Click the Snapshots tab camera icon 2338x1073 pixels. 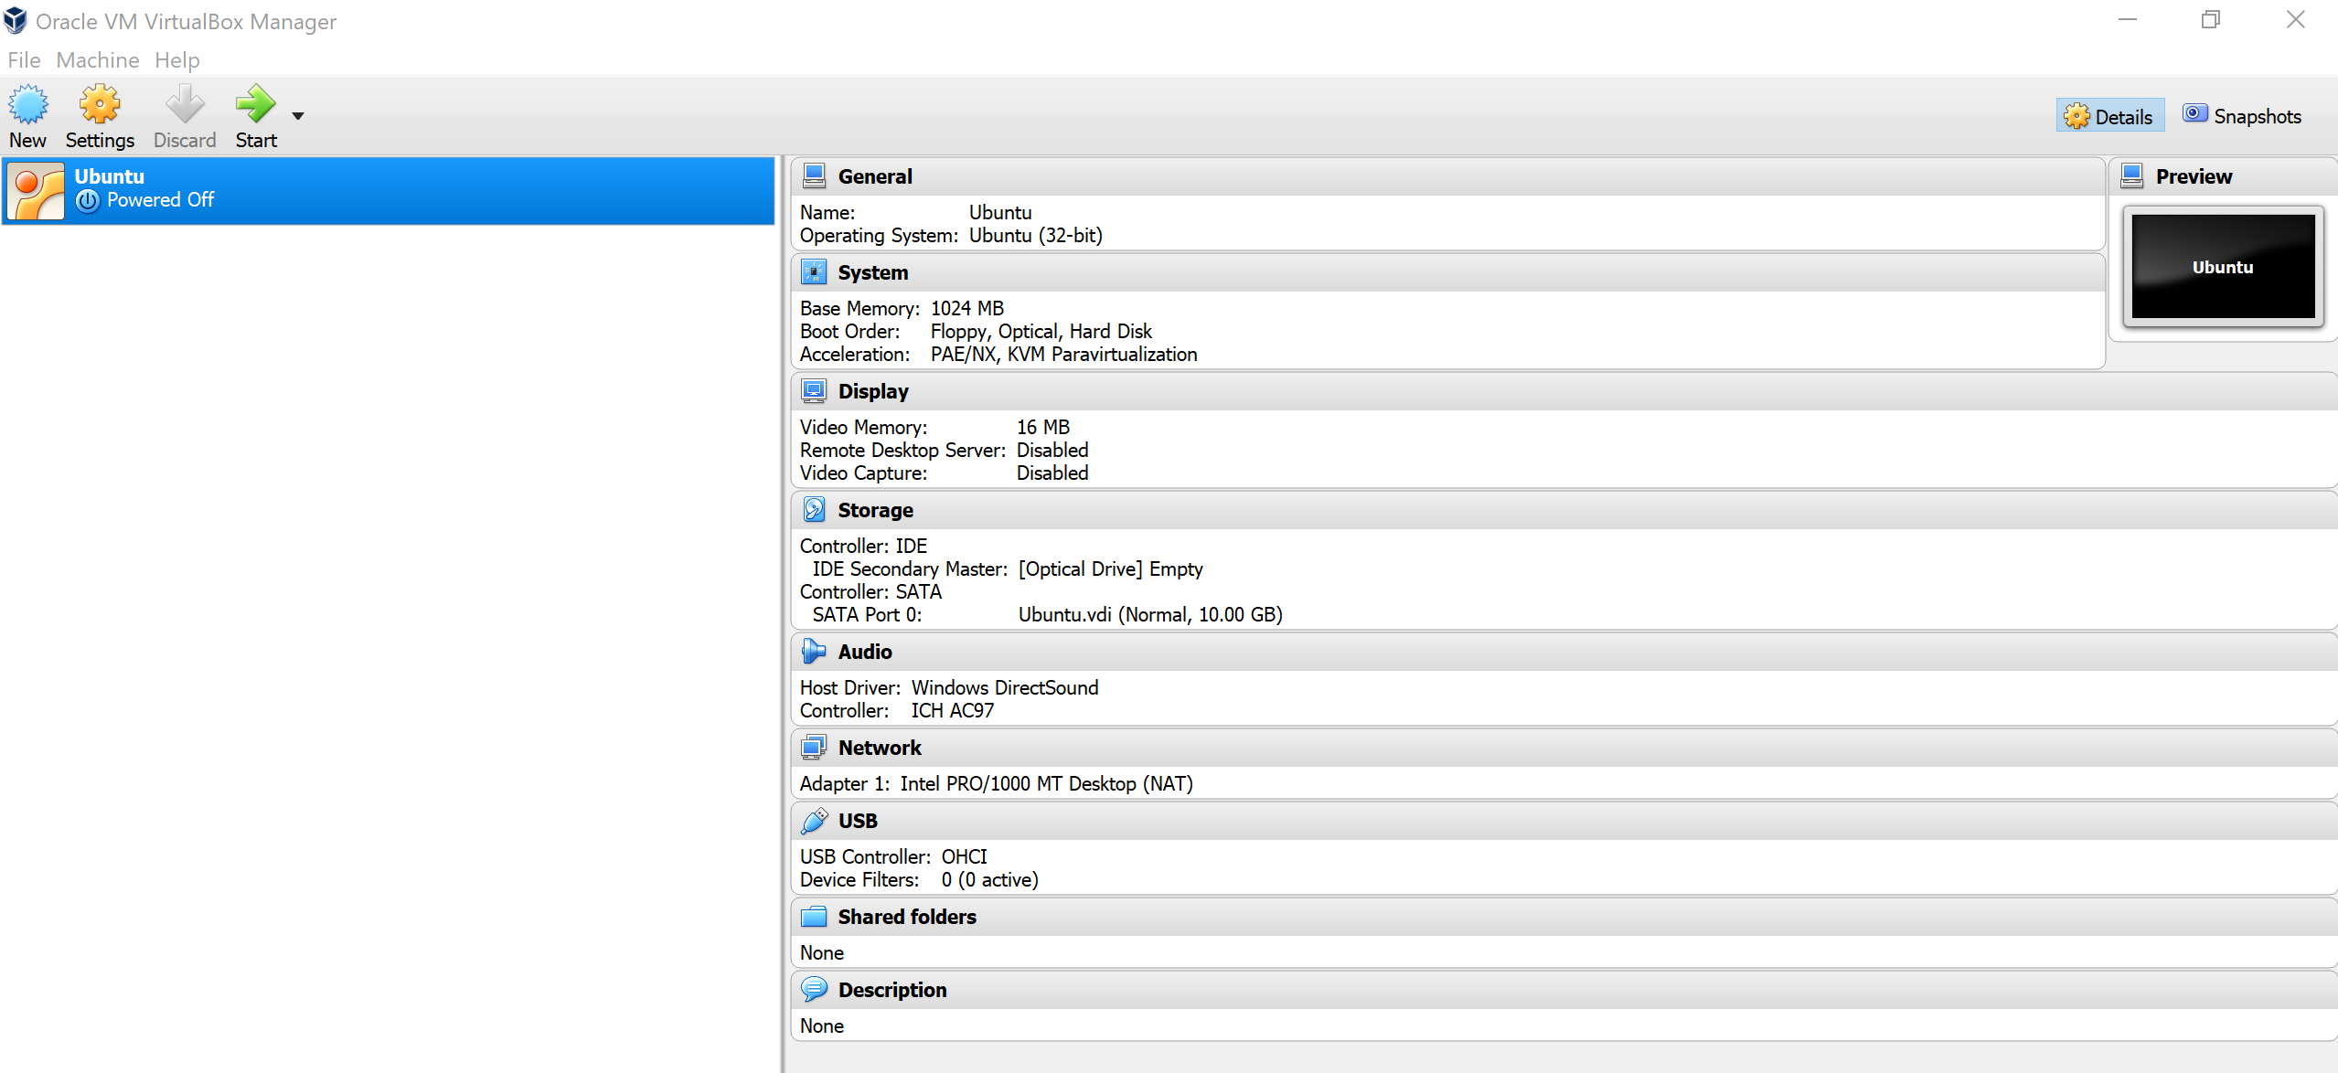(2195, 113)
